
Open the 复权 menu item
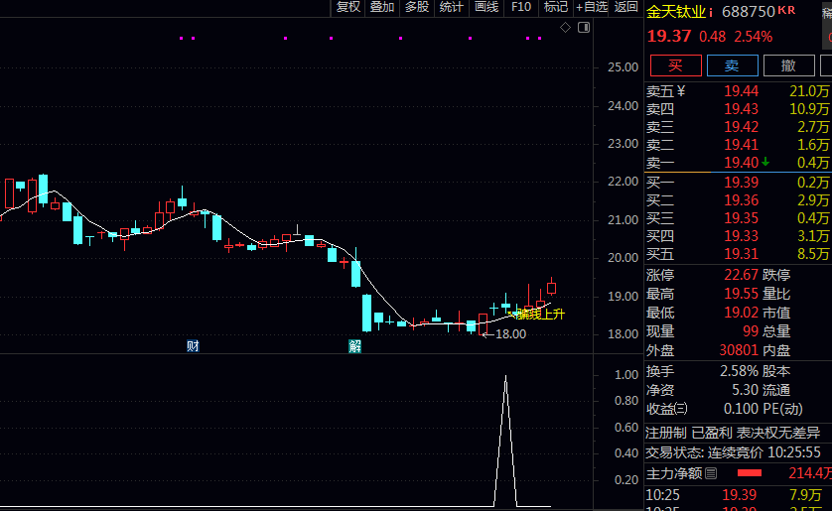pos(348,7)
